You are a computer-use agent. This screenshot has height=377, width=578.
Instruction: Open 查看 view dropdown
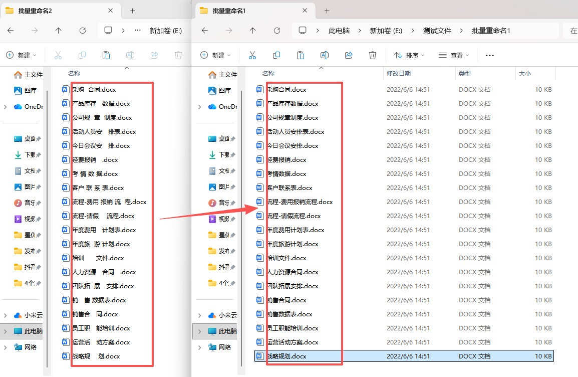454,55
